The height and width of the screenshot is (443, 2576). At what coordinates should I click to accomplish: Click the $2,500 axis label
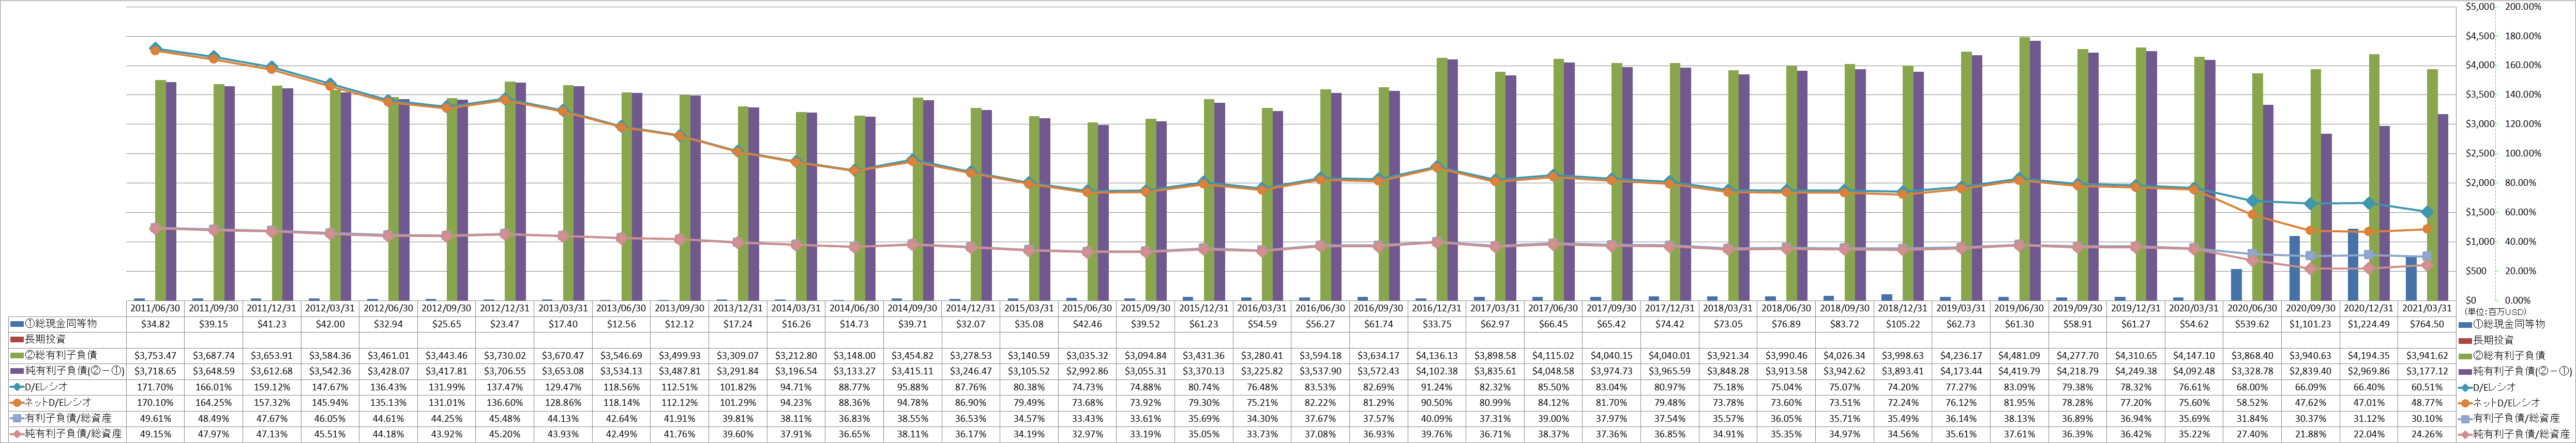[x=2481, y=153]
